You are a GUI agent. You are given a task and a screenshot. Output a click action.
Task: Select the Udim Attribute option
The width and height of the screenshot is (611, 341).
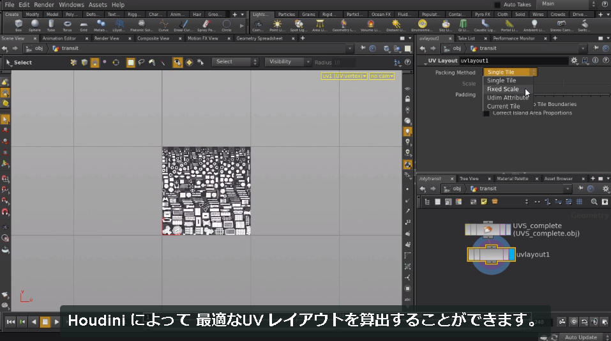coord(508,98)
